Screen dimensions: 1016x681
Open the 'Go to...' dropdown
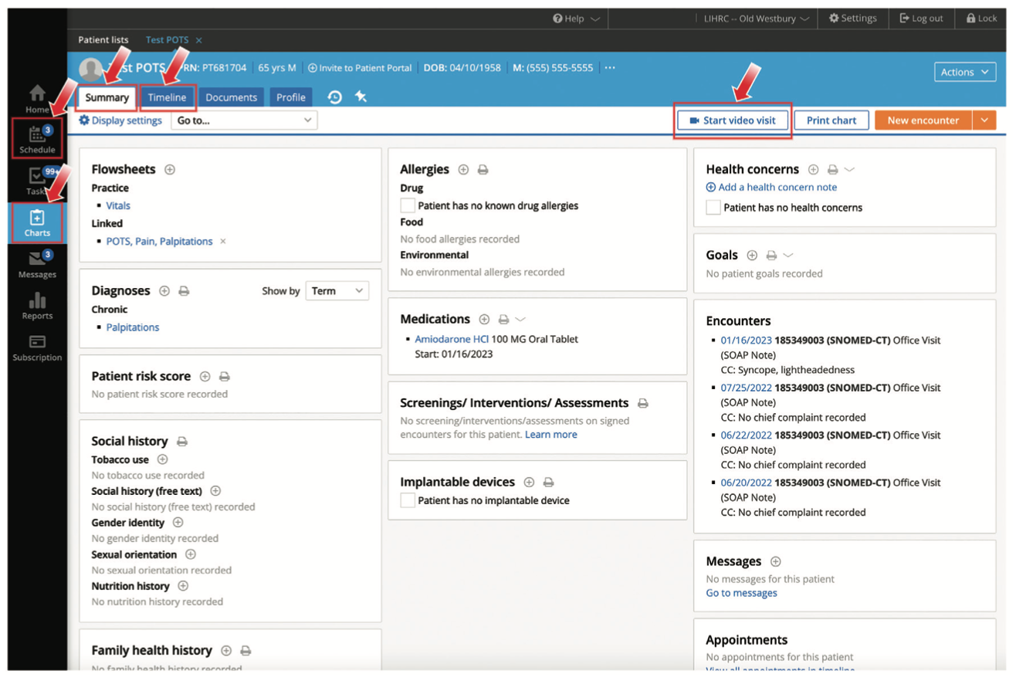244,120
